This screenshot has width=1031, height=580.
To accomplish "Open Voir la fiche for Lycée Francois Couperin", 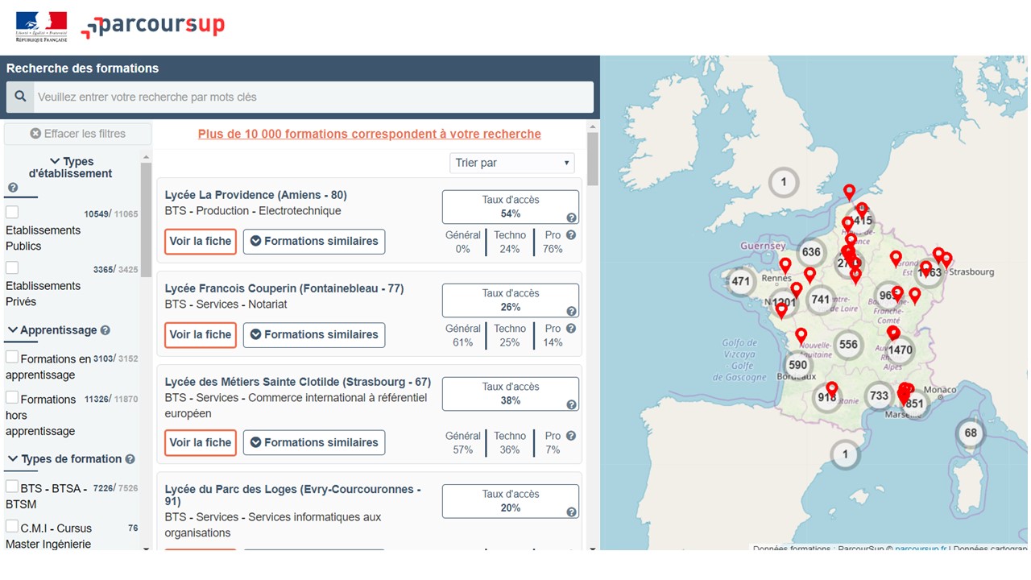I will click(x=201, y=334).
